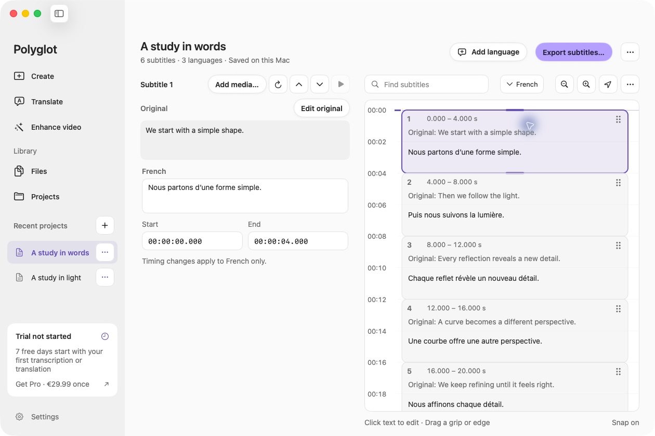
Task: Click grip handle of subtitle 4
Action: (618, 309)
